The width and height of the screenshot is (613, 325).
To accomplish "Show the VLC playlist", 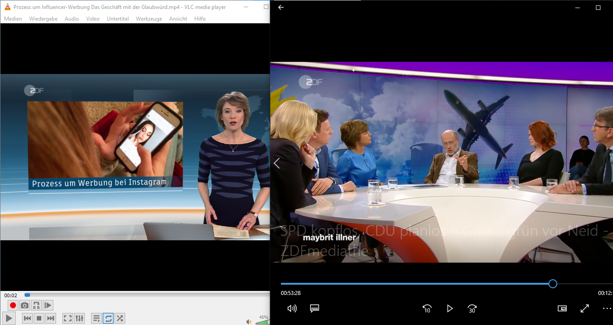I will tap(96, 318).
